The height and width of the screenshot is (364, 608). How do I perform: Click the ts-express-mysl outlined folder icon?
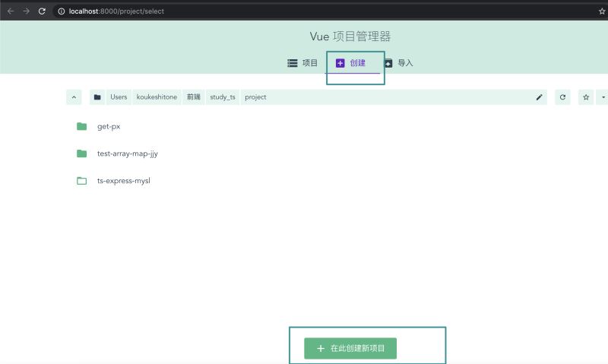[81, 181]
